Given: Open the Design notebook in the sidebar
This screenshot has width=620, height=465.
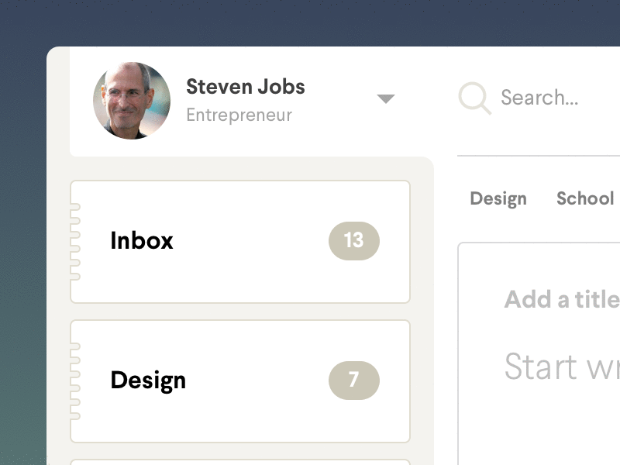Looking at the screenshot, I should [148, 381].
